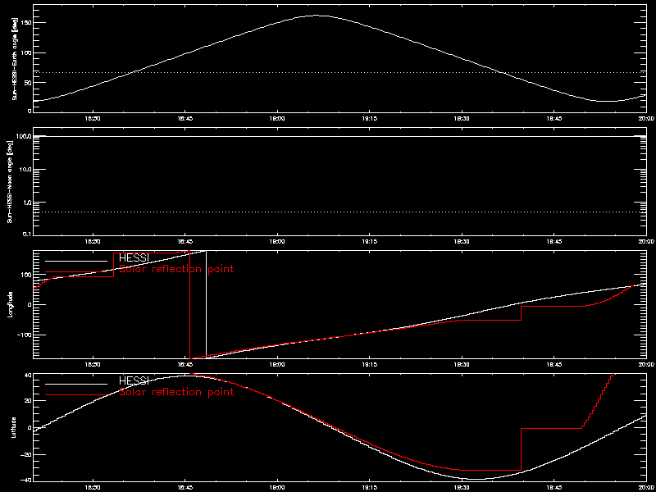Click 'HESSI' legend text in Longitude panel
Viewport: 656px width, 492px height.
[134, 257]
